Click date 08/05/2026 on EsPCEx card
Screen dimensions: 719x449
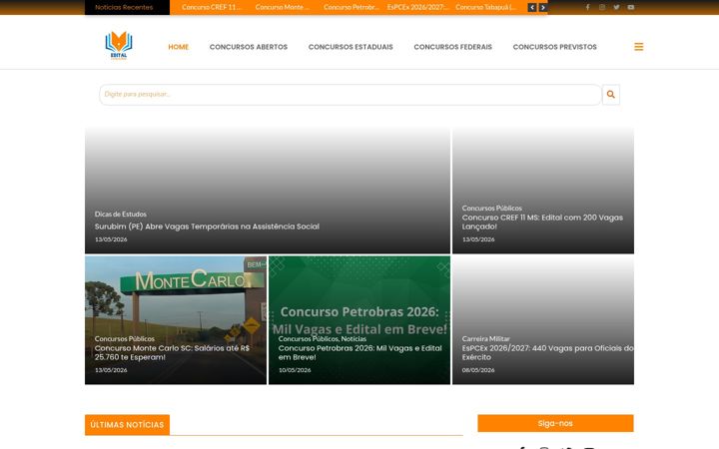[x=478, y=370]
